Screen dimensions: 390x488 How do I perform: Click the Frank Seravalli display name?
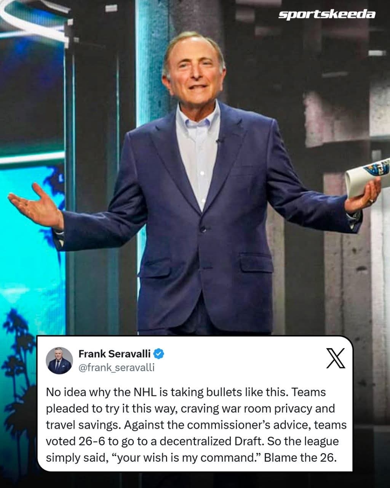114,354
